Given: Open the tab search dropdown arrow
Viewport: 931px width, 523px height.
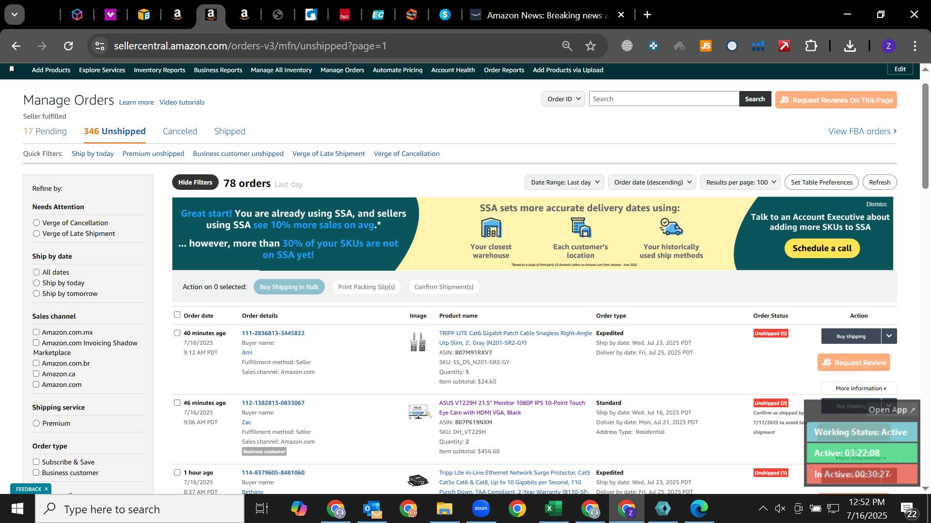Looking at the screenshot, I should point(15,15).
